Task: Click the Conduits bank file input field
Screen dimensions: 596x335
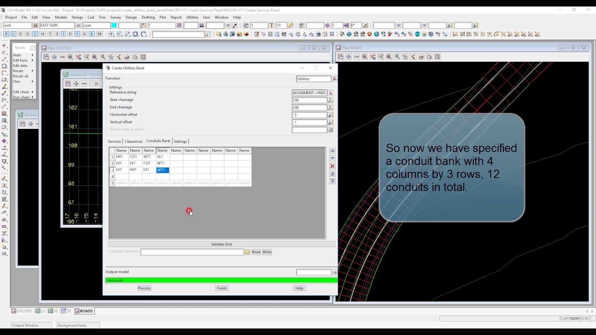Action: pyautogui.click(x=192, y=252)
